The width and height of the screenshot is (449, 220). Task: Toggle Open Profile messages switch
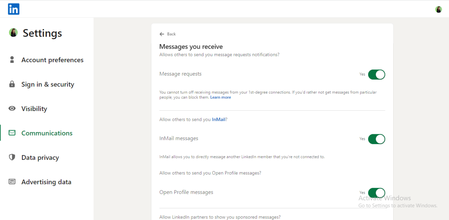click(376, 193)
